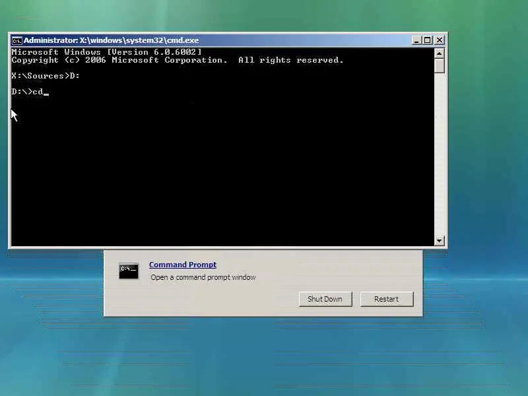
Task: Click the Copyright 2006 Microsoft Corporation line
Action: pyautogui.click(x=178, y=60)
